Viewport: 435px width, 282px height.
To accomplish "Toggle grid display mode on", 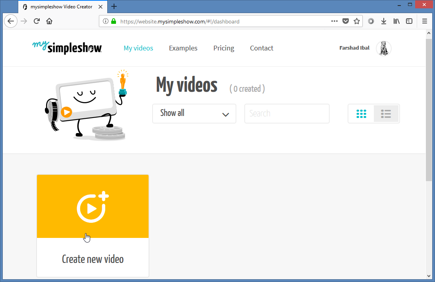I will pyautogui.click(x=361, y=114).
